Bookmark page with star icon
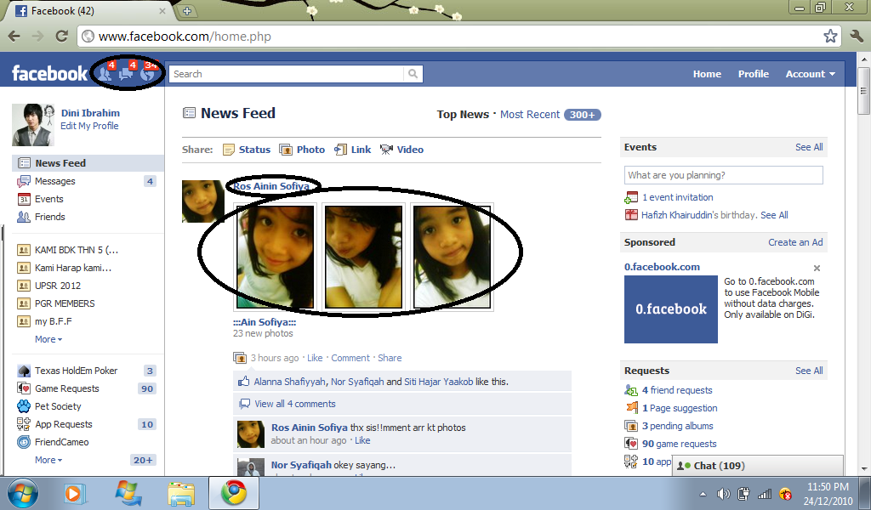Image resolution: width=871 pixels, height=510 pixels. (830, 37)
